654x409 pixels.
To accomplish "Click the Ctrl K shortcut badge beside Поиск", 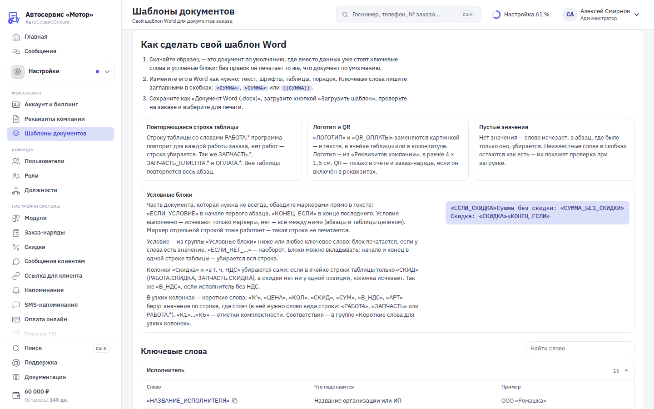I will tap(101, 349).
